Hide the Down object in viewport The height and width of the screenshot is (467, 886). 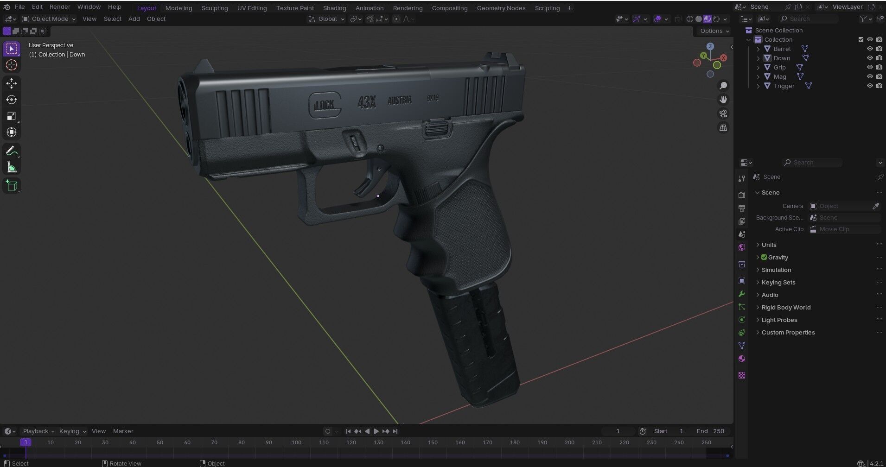[870, 58]
